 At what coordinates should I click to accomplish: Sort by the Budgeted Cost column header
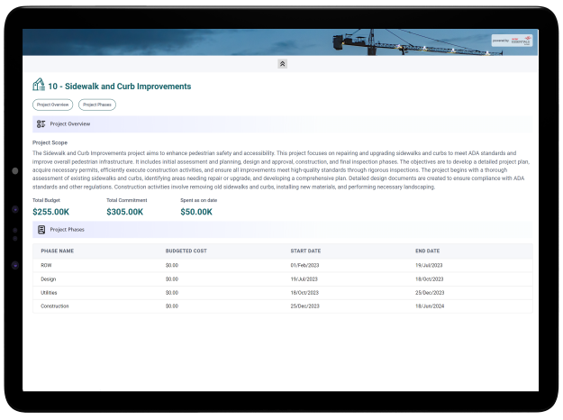(x=186, y=251)
